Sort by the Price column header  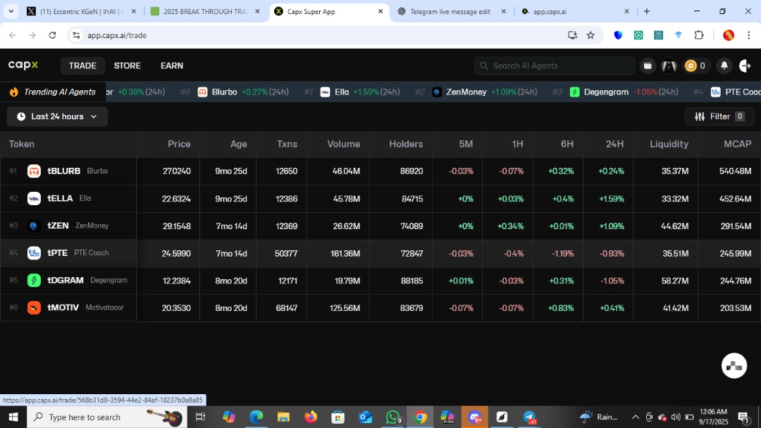click(x=179, y=144)
